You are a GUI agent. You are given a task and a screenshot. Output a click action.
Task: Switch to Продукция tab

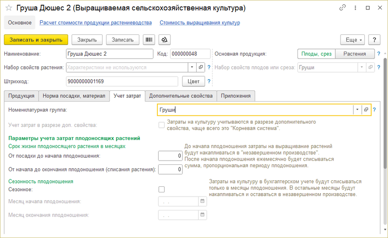(x=21, y=96)
